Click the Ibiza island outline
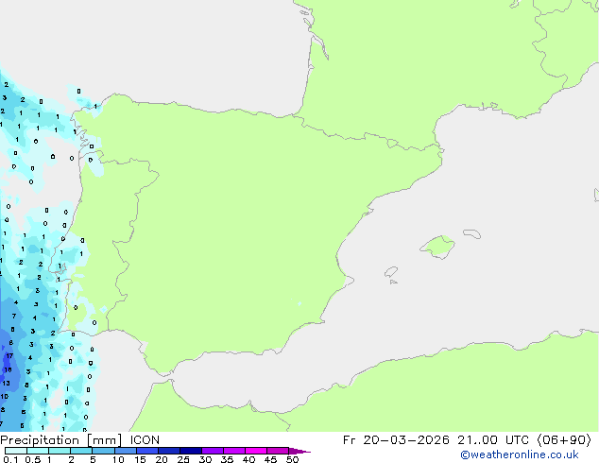599x463 pixels. [x=391, y=272]
